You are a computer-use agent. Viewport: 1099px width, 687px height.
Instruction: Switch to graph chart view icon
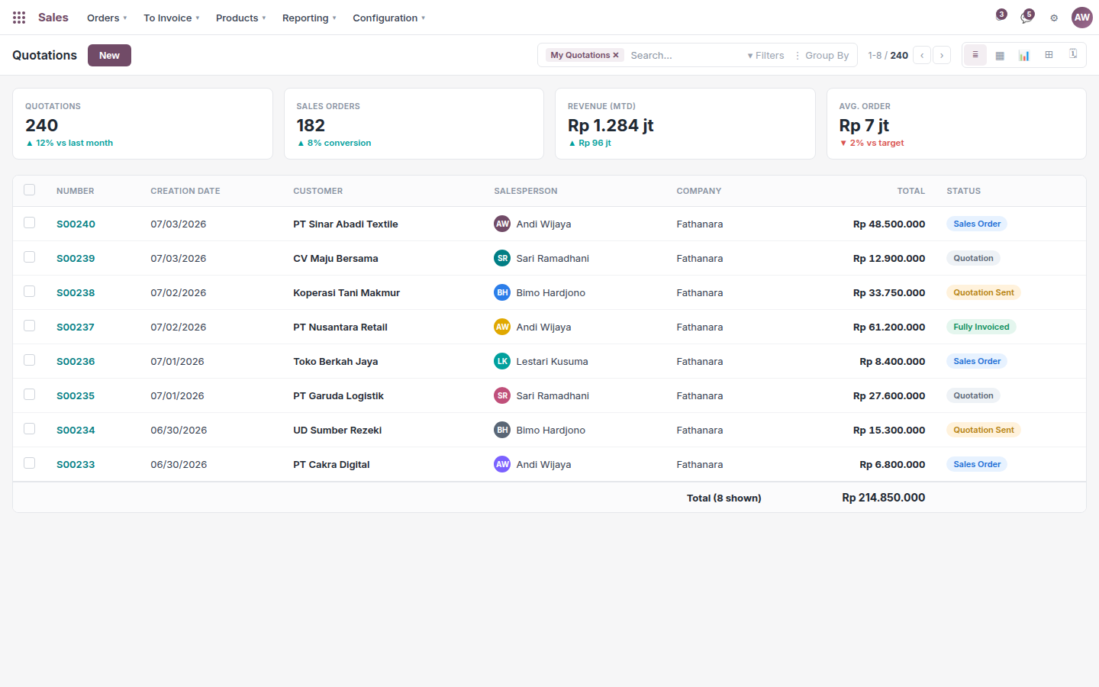(1024, 55)
